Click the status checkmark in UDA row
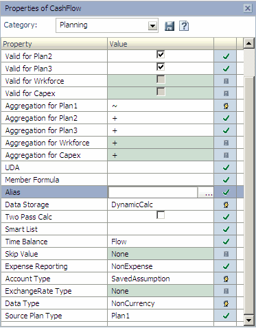 click(x=226, y=167)
